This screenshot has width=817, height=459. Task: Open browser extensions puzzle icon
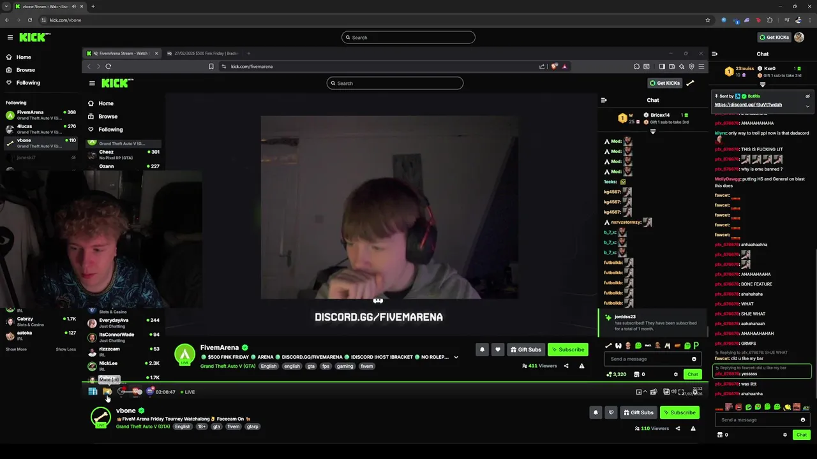[x=770, y=20]
